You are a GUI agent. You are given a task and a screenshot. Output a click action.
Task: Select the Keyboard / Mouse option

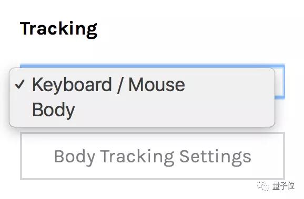click(x=142, y=84)
